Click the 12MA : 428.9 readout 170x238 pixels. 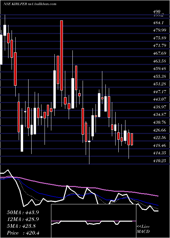click(23, 219)
